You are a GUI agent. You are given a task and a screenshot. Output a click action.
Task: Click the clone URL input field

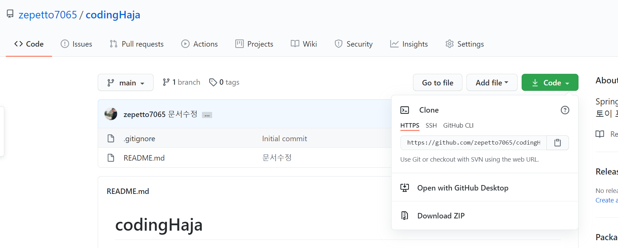point(474,143)
